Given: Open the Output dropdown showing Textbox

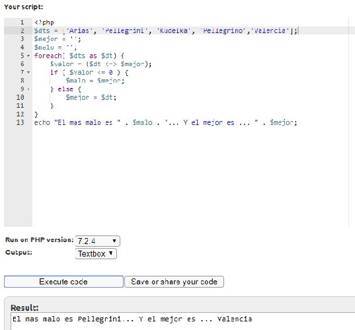Looking at the screenshot, I should [96, 253].
